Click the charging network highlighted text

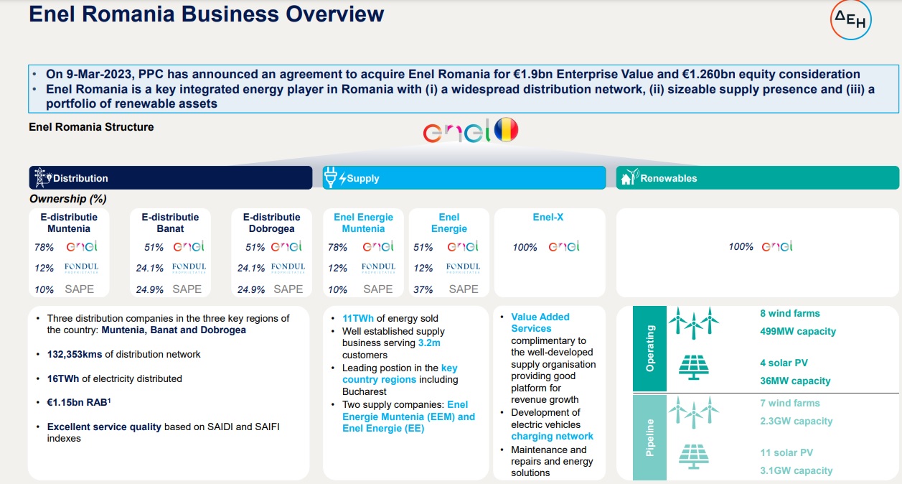pos(552,436)
